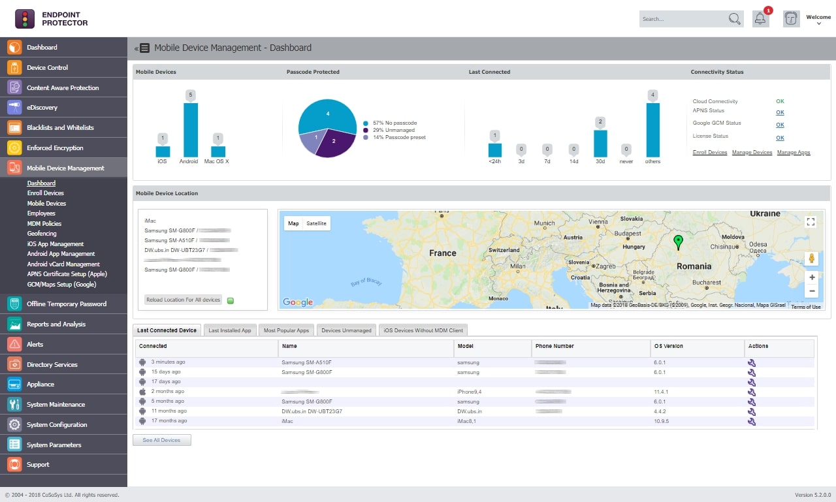This screenshot has height=502, width=836.
Task: Open the user profile avatar icon
Action: point(791,19)
